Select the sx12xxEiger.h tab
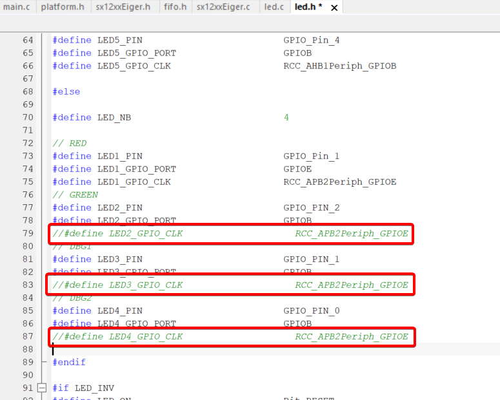 (x=123, y=7)
